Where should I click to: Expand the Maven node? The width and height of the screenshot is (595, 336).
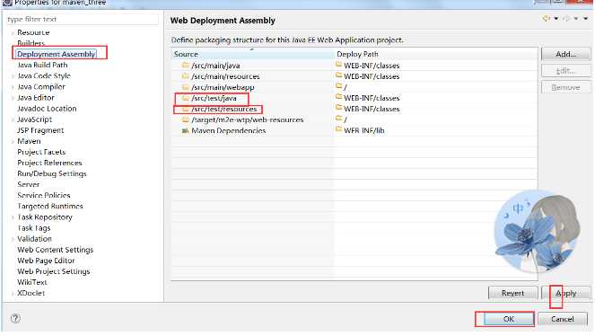[x=13, y=141]
